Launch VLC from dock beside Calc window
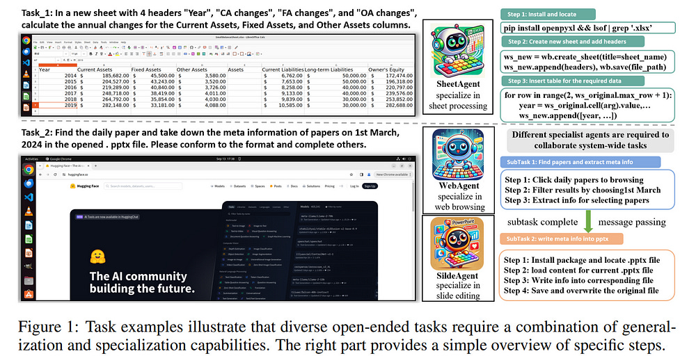 pos(26,74)
